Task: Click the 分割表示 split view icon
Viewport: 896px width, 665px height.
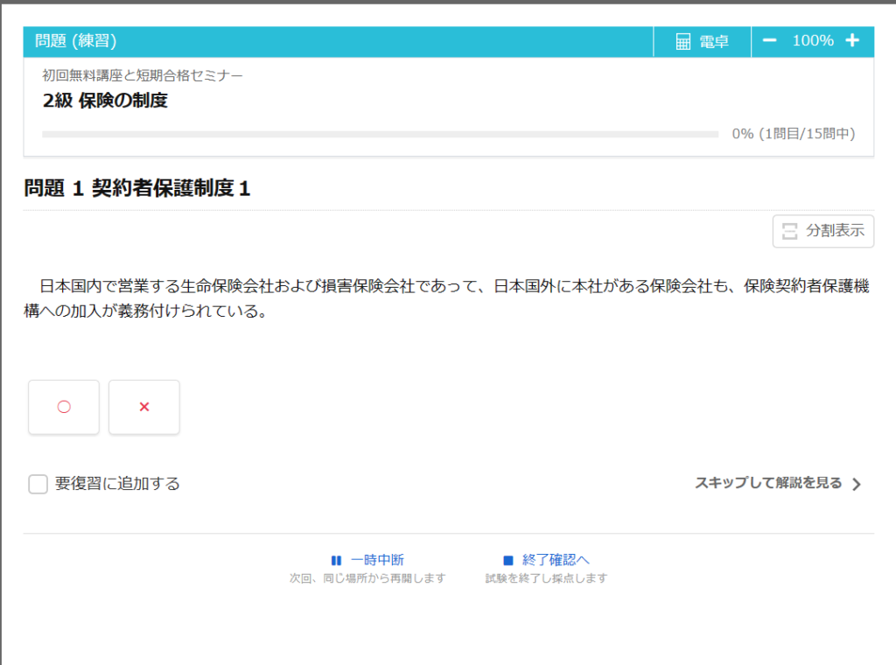Action: 789,231
